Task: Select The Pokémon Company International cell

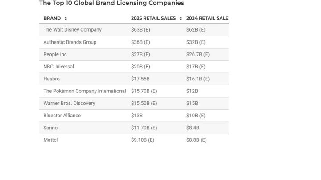Action: tap(85, 91)
